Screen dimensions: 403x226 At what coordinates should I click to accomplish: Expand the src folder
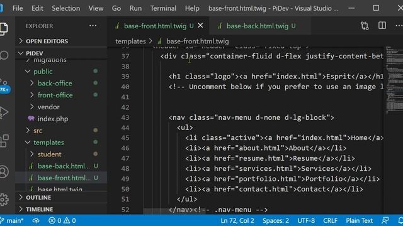[38, 131]
